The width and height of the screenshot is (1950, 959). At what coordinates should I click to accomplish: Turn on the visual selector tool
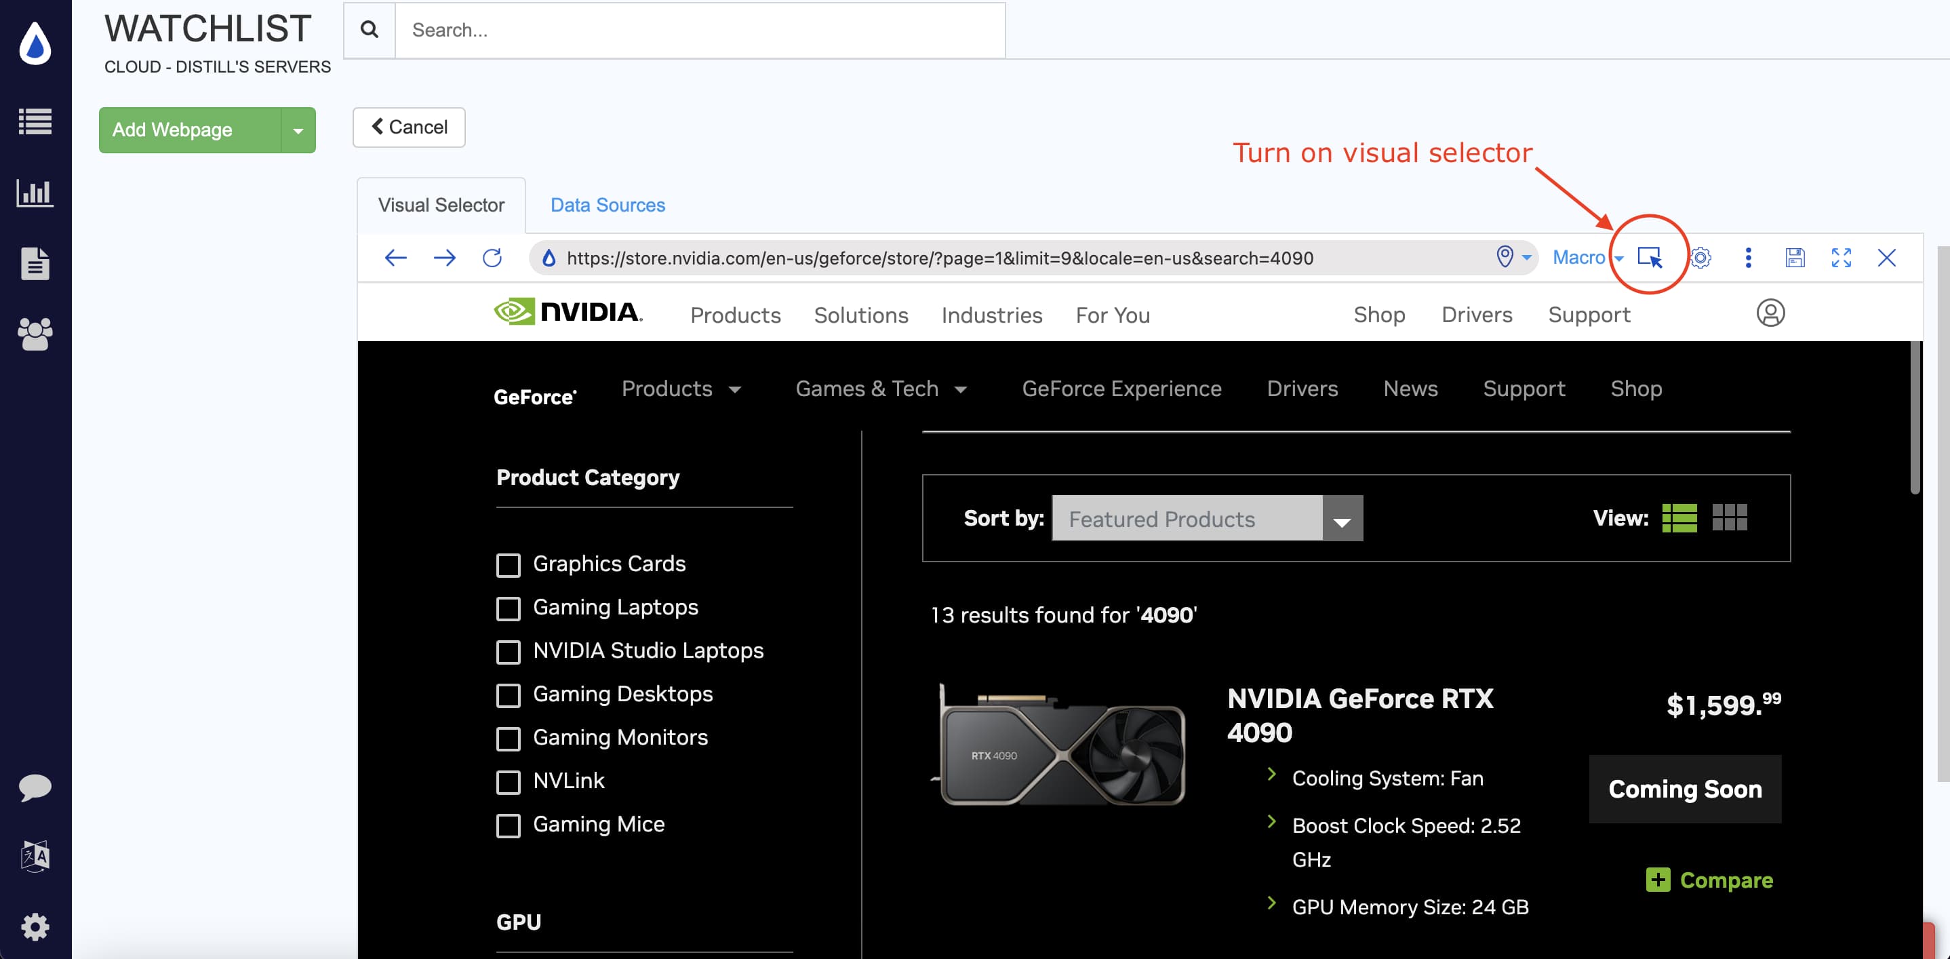coord(1650,257)
